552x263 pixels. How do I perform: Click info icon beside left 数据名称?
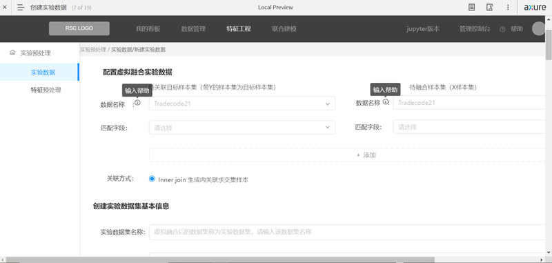click(137, 102)
